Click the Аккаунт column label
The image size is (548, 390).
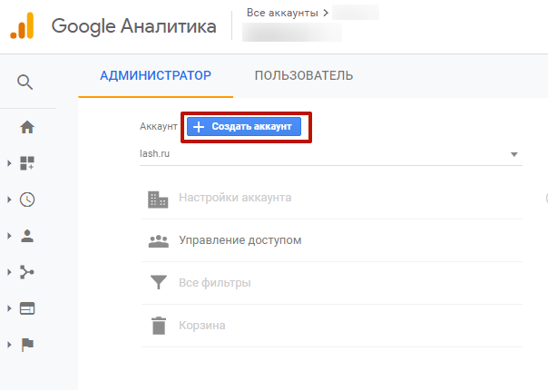coord(158,126)
